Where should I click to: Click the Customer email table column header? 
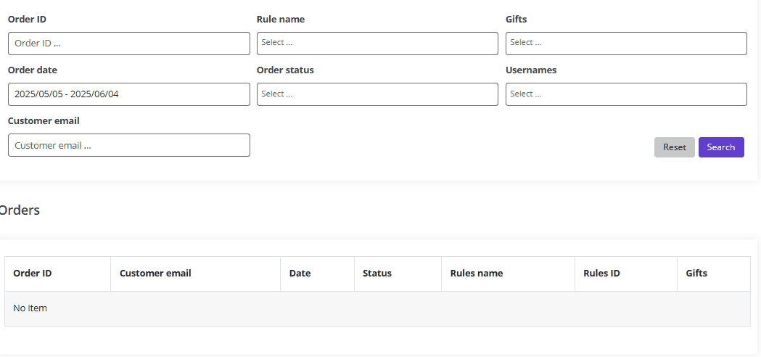[155, 274]
